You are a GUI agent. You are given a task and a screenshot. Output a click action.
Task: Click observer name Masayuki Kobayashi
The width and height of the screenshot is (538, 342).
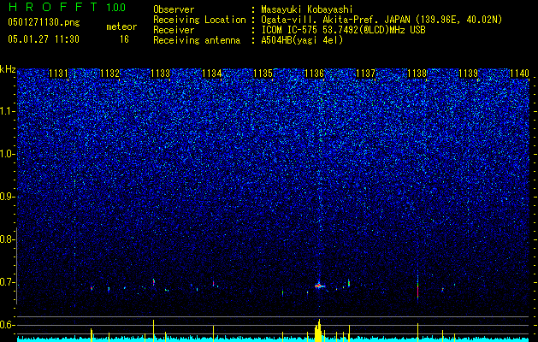point(307,9)
